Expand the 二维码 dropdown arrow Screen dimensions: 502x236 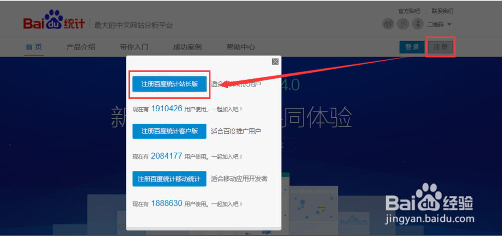click(x=449, y=25)
